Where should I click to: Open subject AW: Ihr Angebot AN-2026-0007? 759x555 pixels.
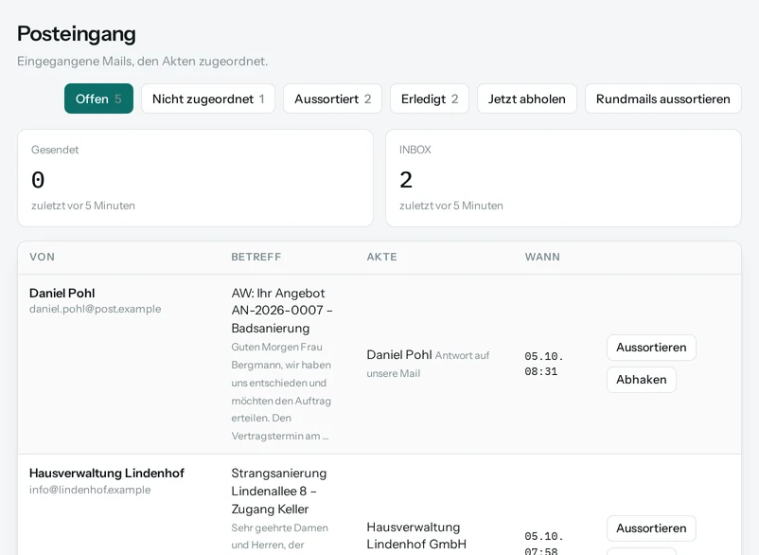click(282, 311)
